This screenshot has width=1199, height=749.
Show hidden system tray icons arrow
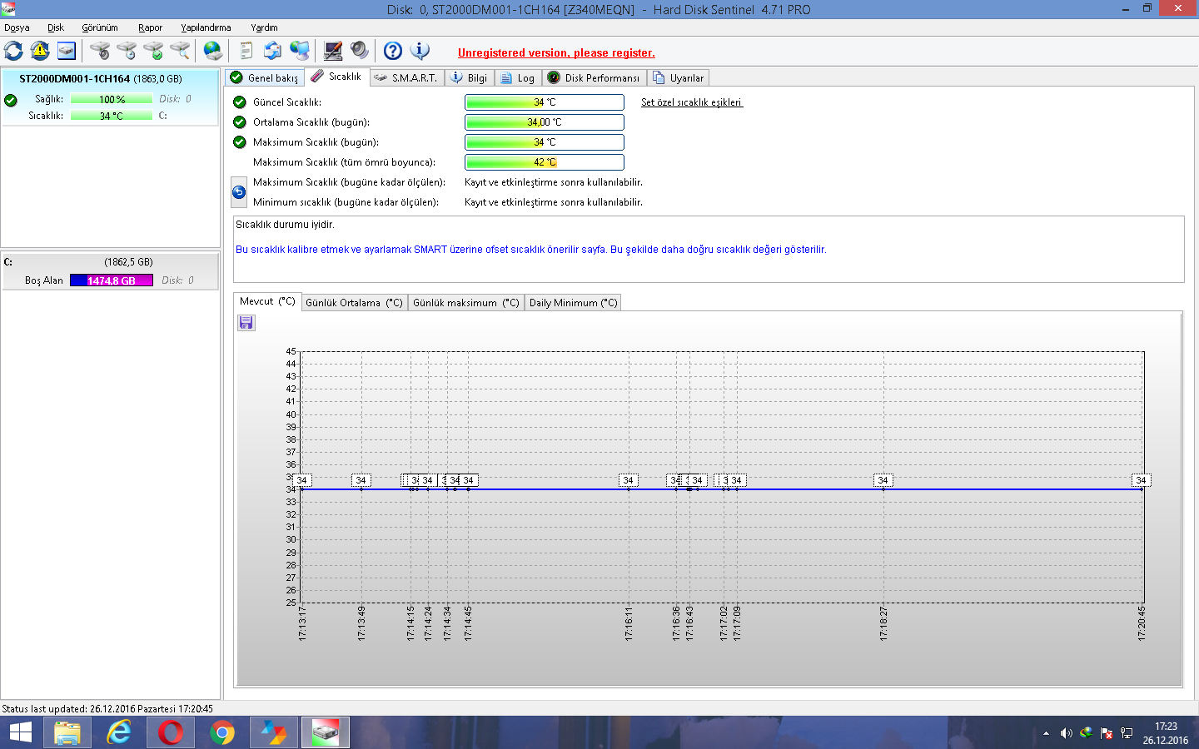click(x=1046, y=733)
